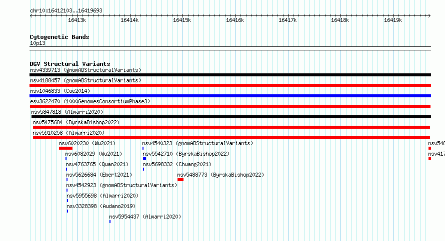Click the nsv4339713 black variant bar

(230, 75)
